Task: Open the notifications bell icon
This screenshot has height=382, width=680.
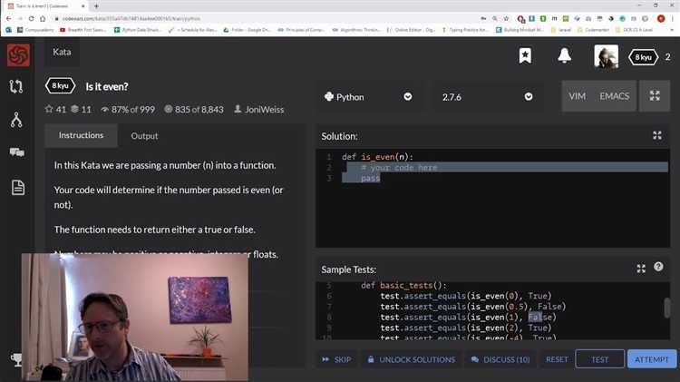Action: click(564, 55)
